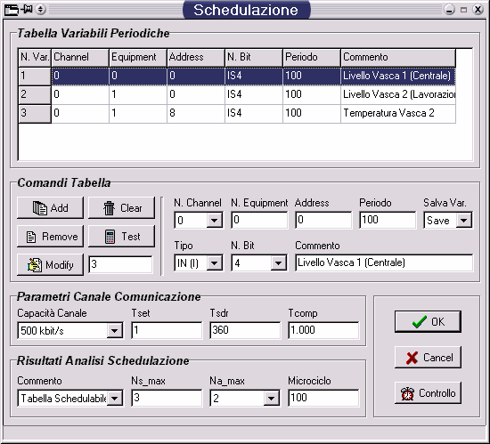This screenshot has height=444, width=490.
Task: Click the Test button with calculator icon
Action: [121, 237]
